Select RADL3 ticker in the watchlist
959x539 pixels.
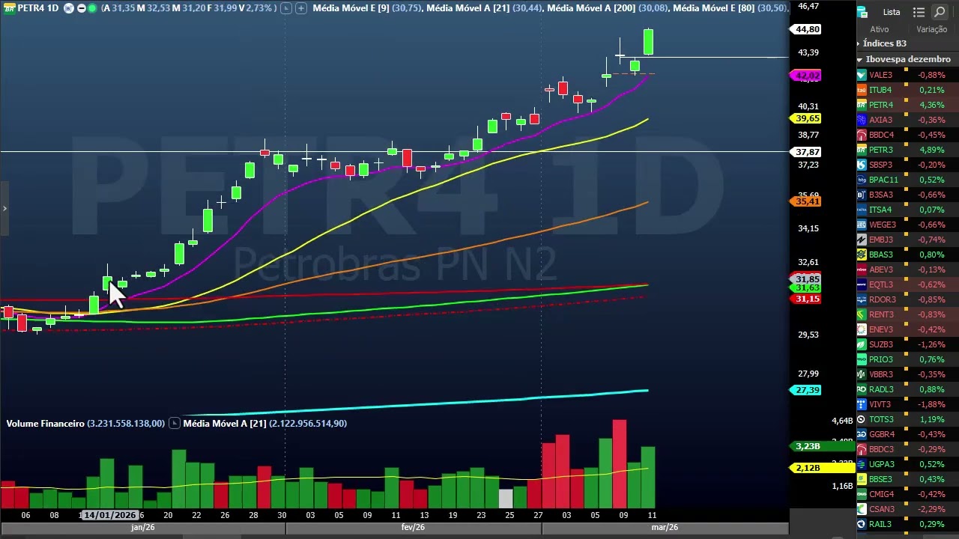pyautogui.click(x=881, y=389)
